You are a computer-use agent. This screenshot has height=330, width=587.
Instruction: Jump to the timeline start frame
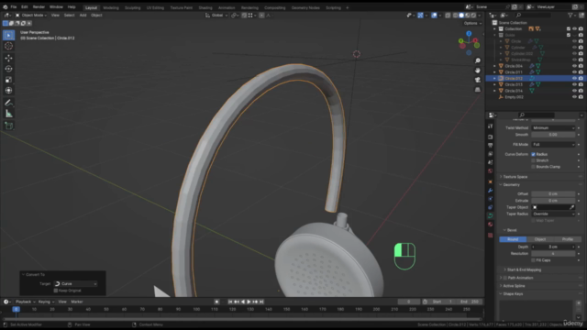(x=230, y=302)
